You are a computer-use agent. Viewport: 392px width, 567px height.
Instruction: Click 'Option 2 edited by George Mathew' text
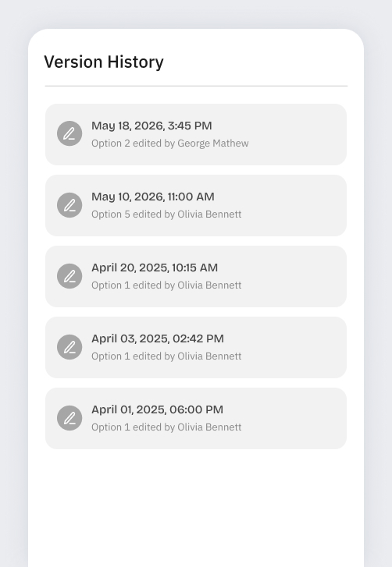click(169, 144)
